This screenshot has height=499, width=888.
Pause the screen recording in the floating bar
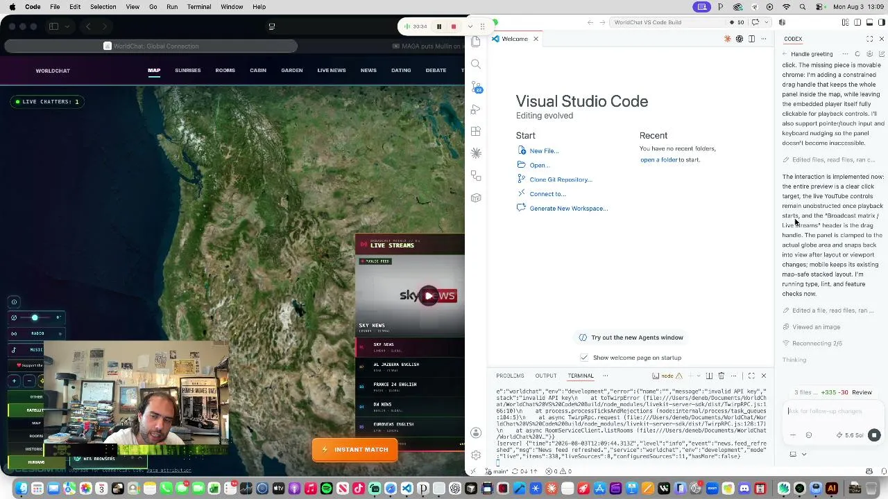click(439, 26)
